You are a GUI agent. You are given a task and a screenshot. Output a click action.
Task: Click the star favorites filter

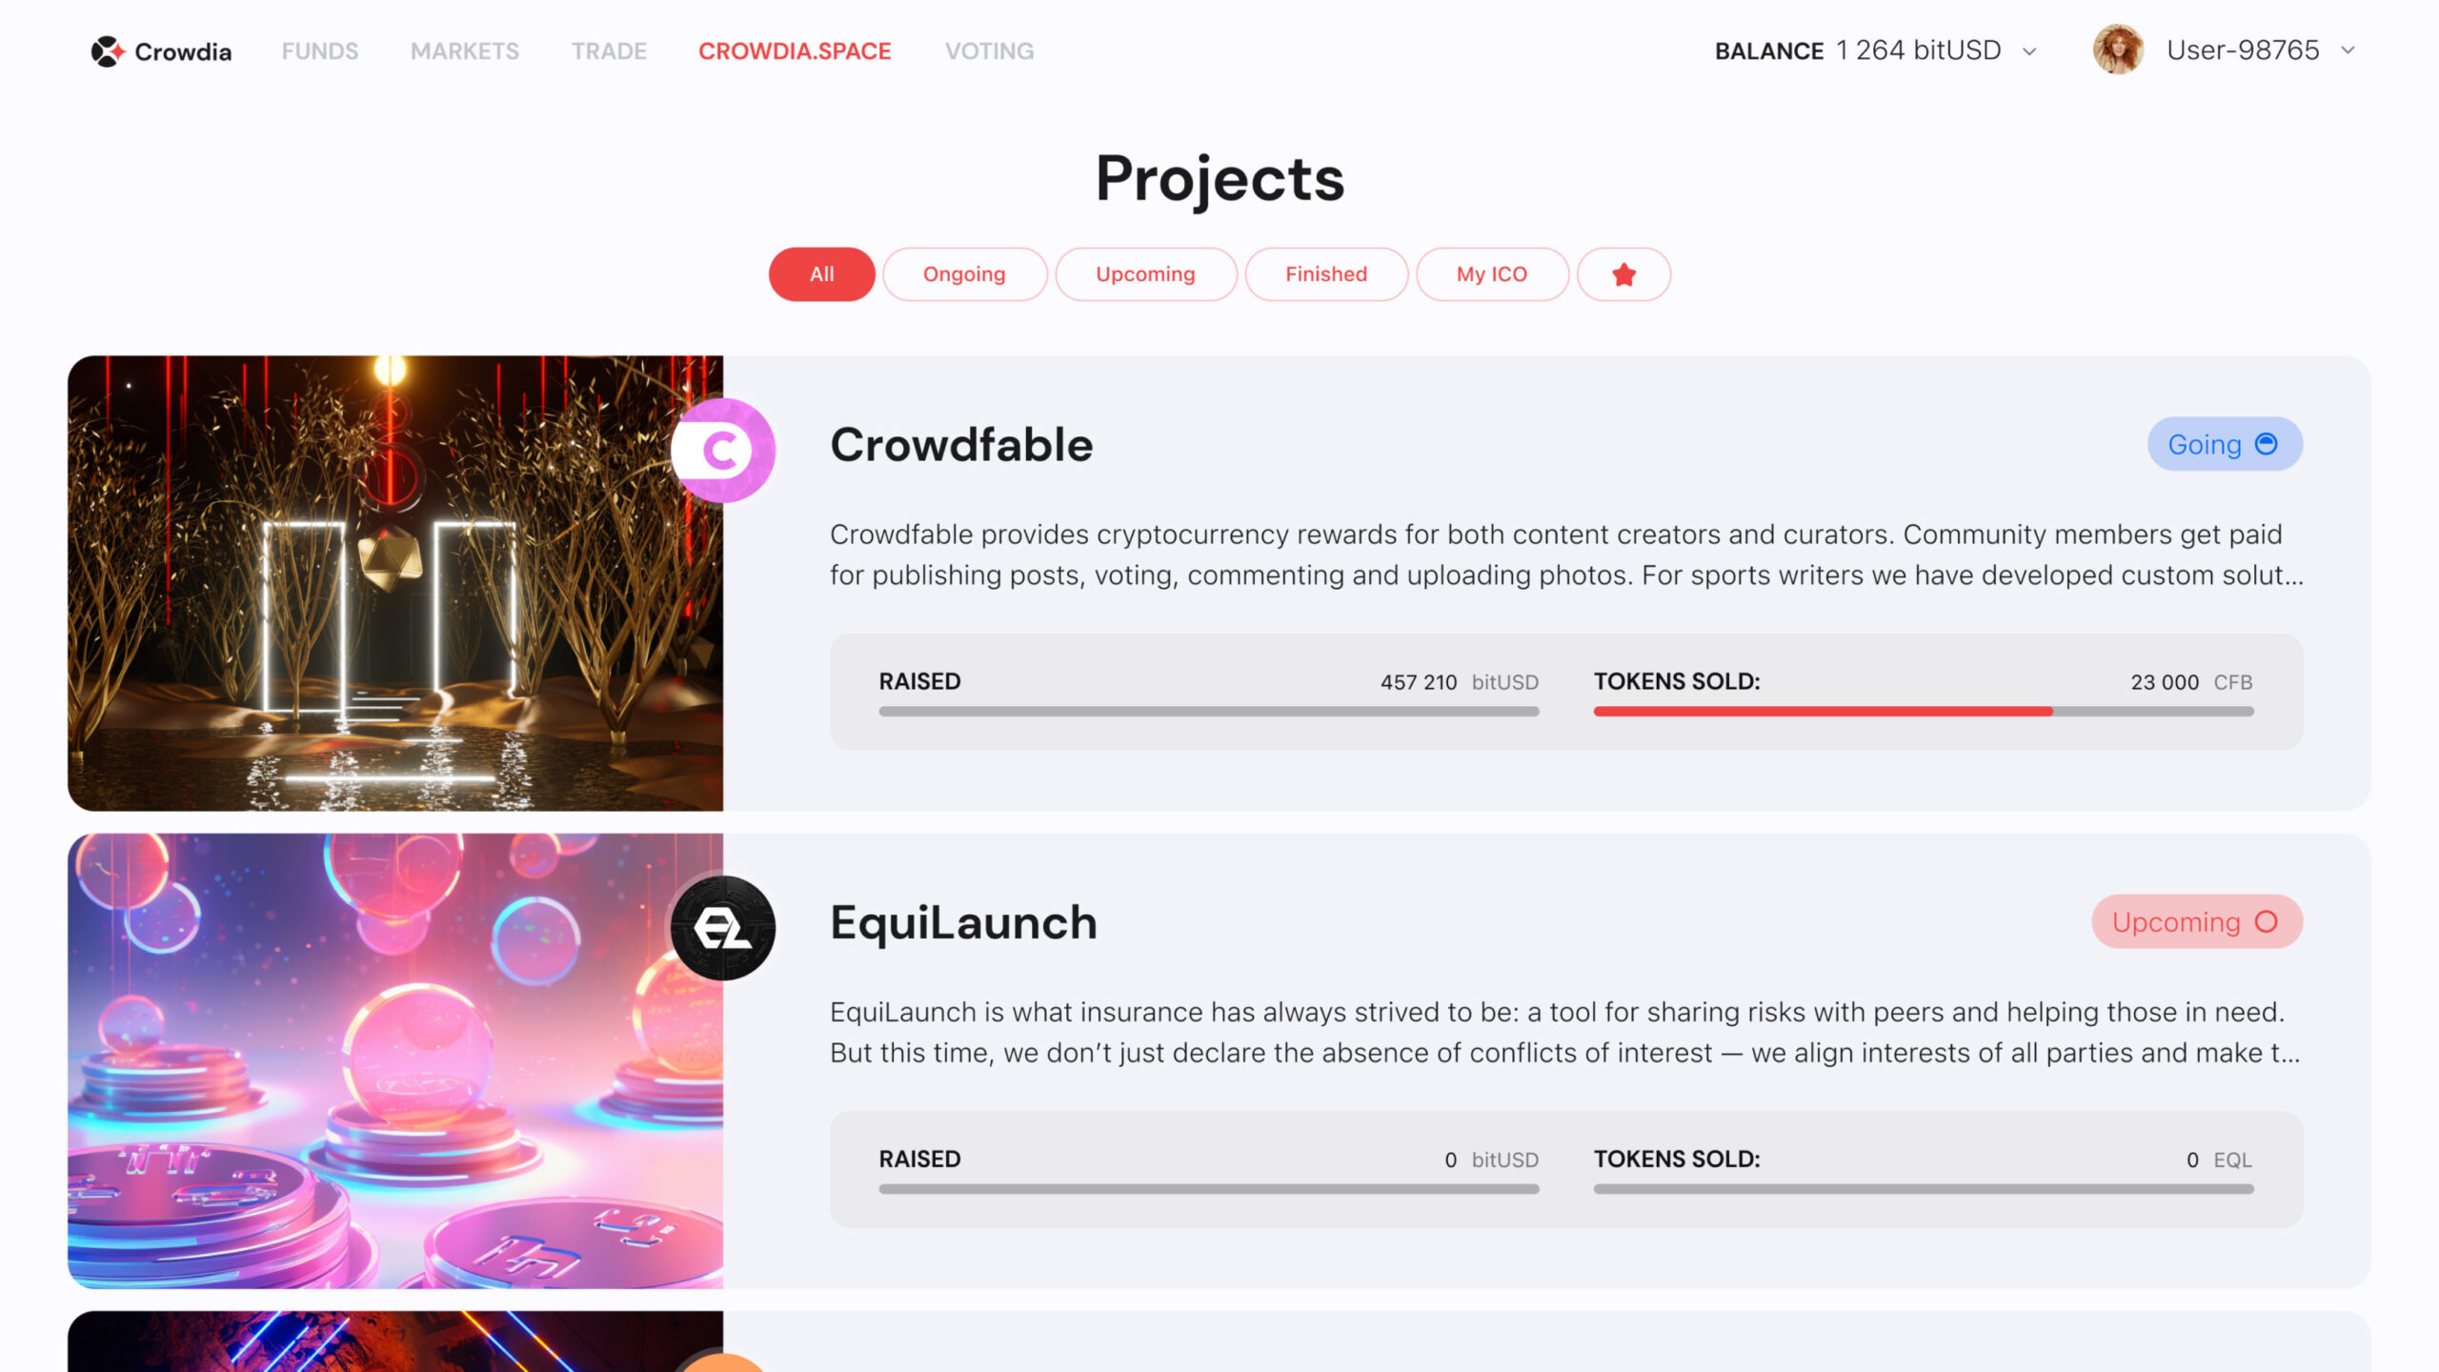1623,274
